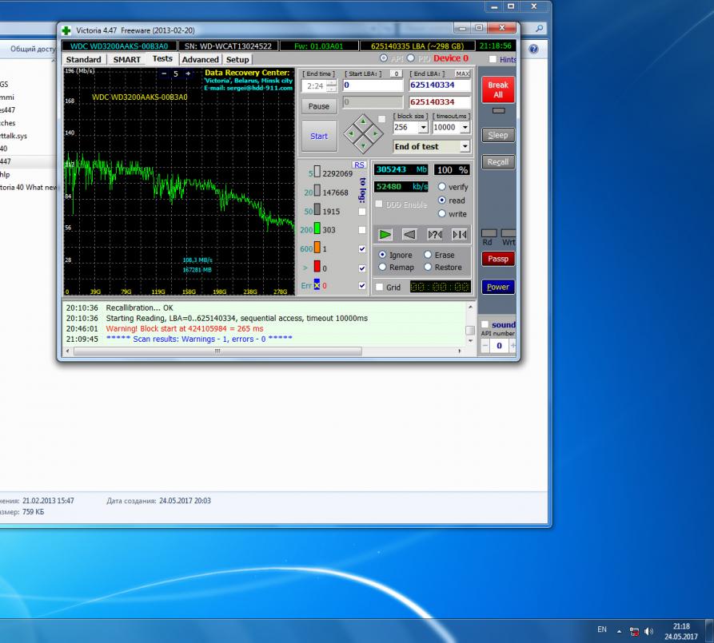Select the Ignore radio option
Image resolution: width=714 pixels, height=643 pixels.
[382, 255]
